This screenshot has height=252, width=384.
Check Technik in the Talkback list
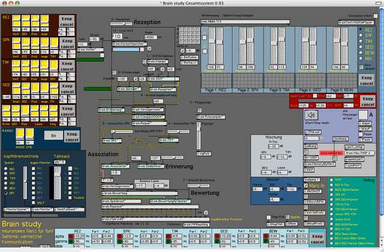pos(70,198)
